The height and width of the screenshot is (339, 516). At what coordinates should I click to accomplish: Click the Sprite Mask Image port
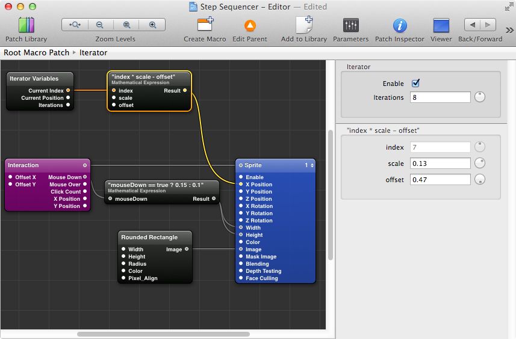(x=241, y=256)
